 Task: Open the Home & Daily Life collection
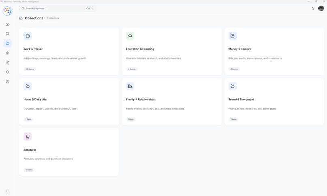[69, 102]
